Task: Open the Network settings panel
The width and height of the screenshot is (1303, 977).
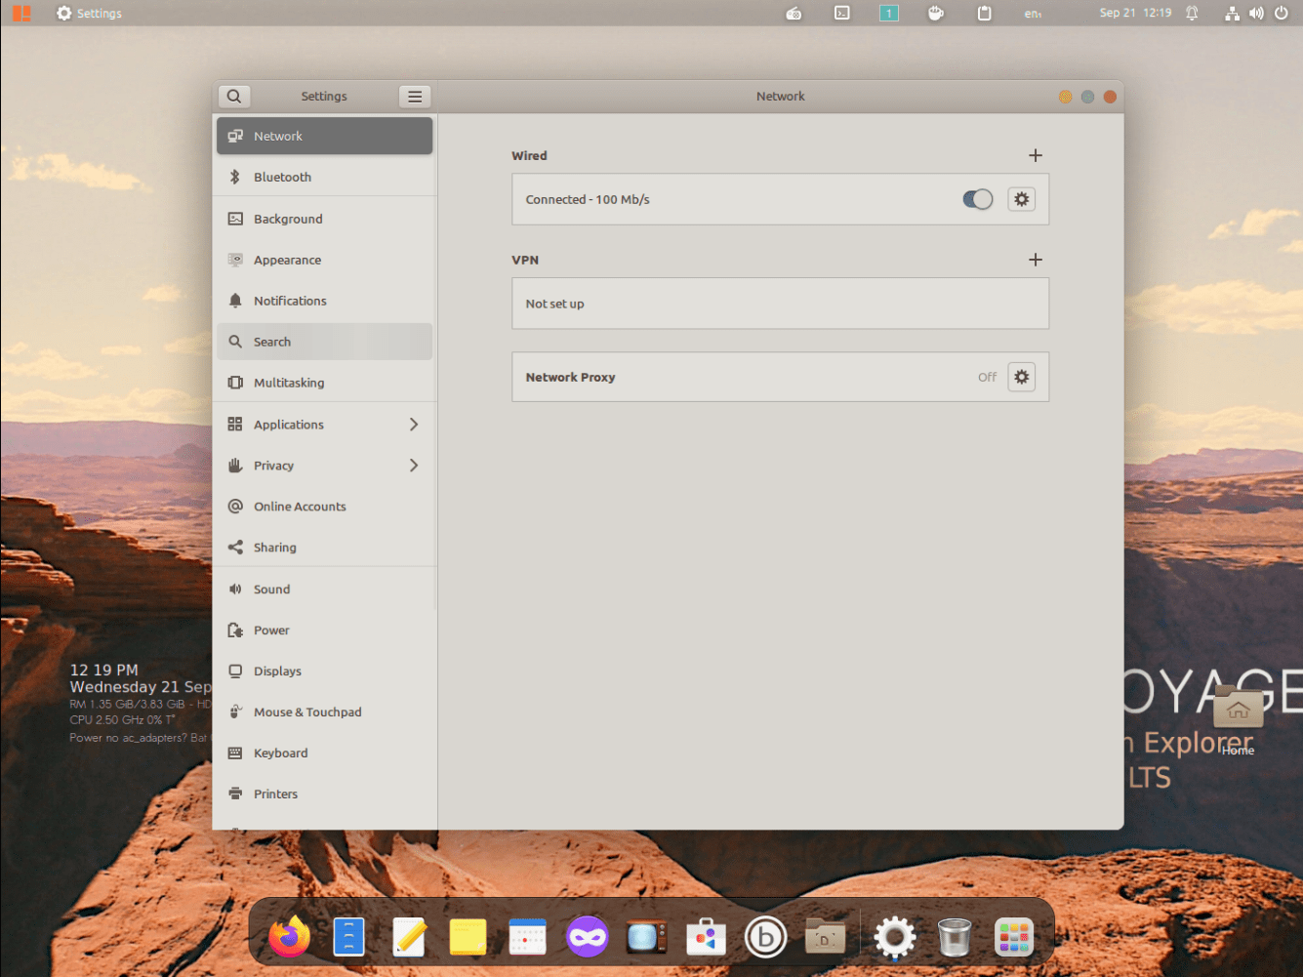Action: click(278, 136)
